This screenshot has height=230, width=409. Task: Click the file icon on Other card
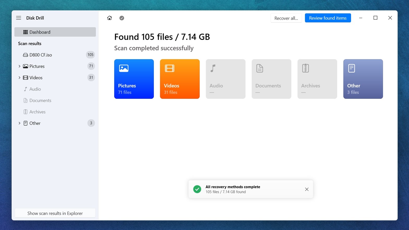click(x=352, y=68)
